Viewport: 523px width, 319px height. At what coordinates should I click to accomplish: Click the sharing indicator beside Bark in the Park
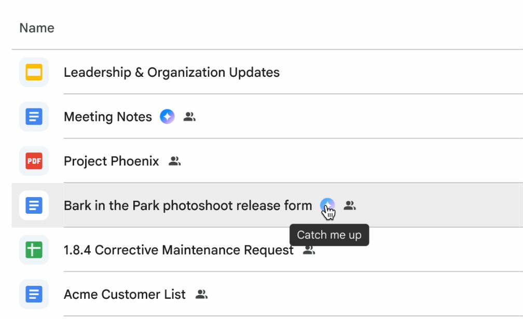350,205
